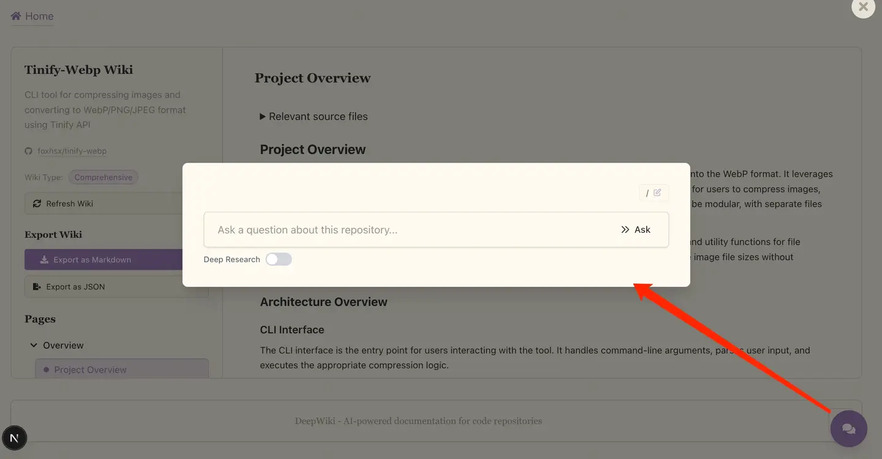Enable the Deep Research toggle
The image size is (882, 459).
point(279,260)
